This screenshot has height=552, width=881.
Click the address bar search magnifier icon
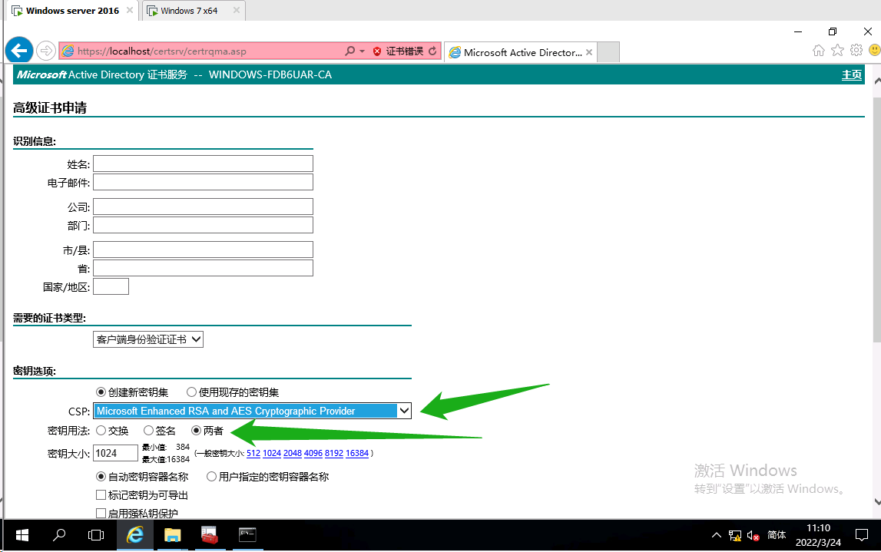350,51
